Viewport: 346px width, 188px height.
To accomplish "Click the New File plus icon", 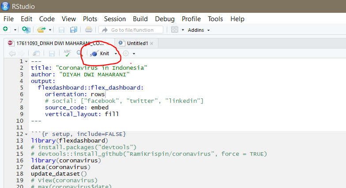I will (x=6, y=29).
